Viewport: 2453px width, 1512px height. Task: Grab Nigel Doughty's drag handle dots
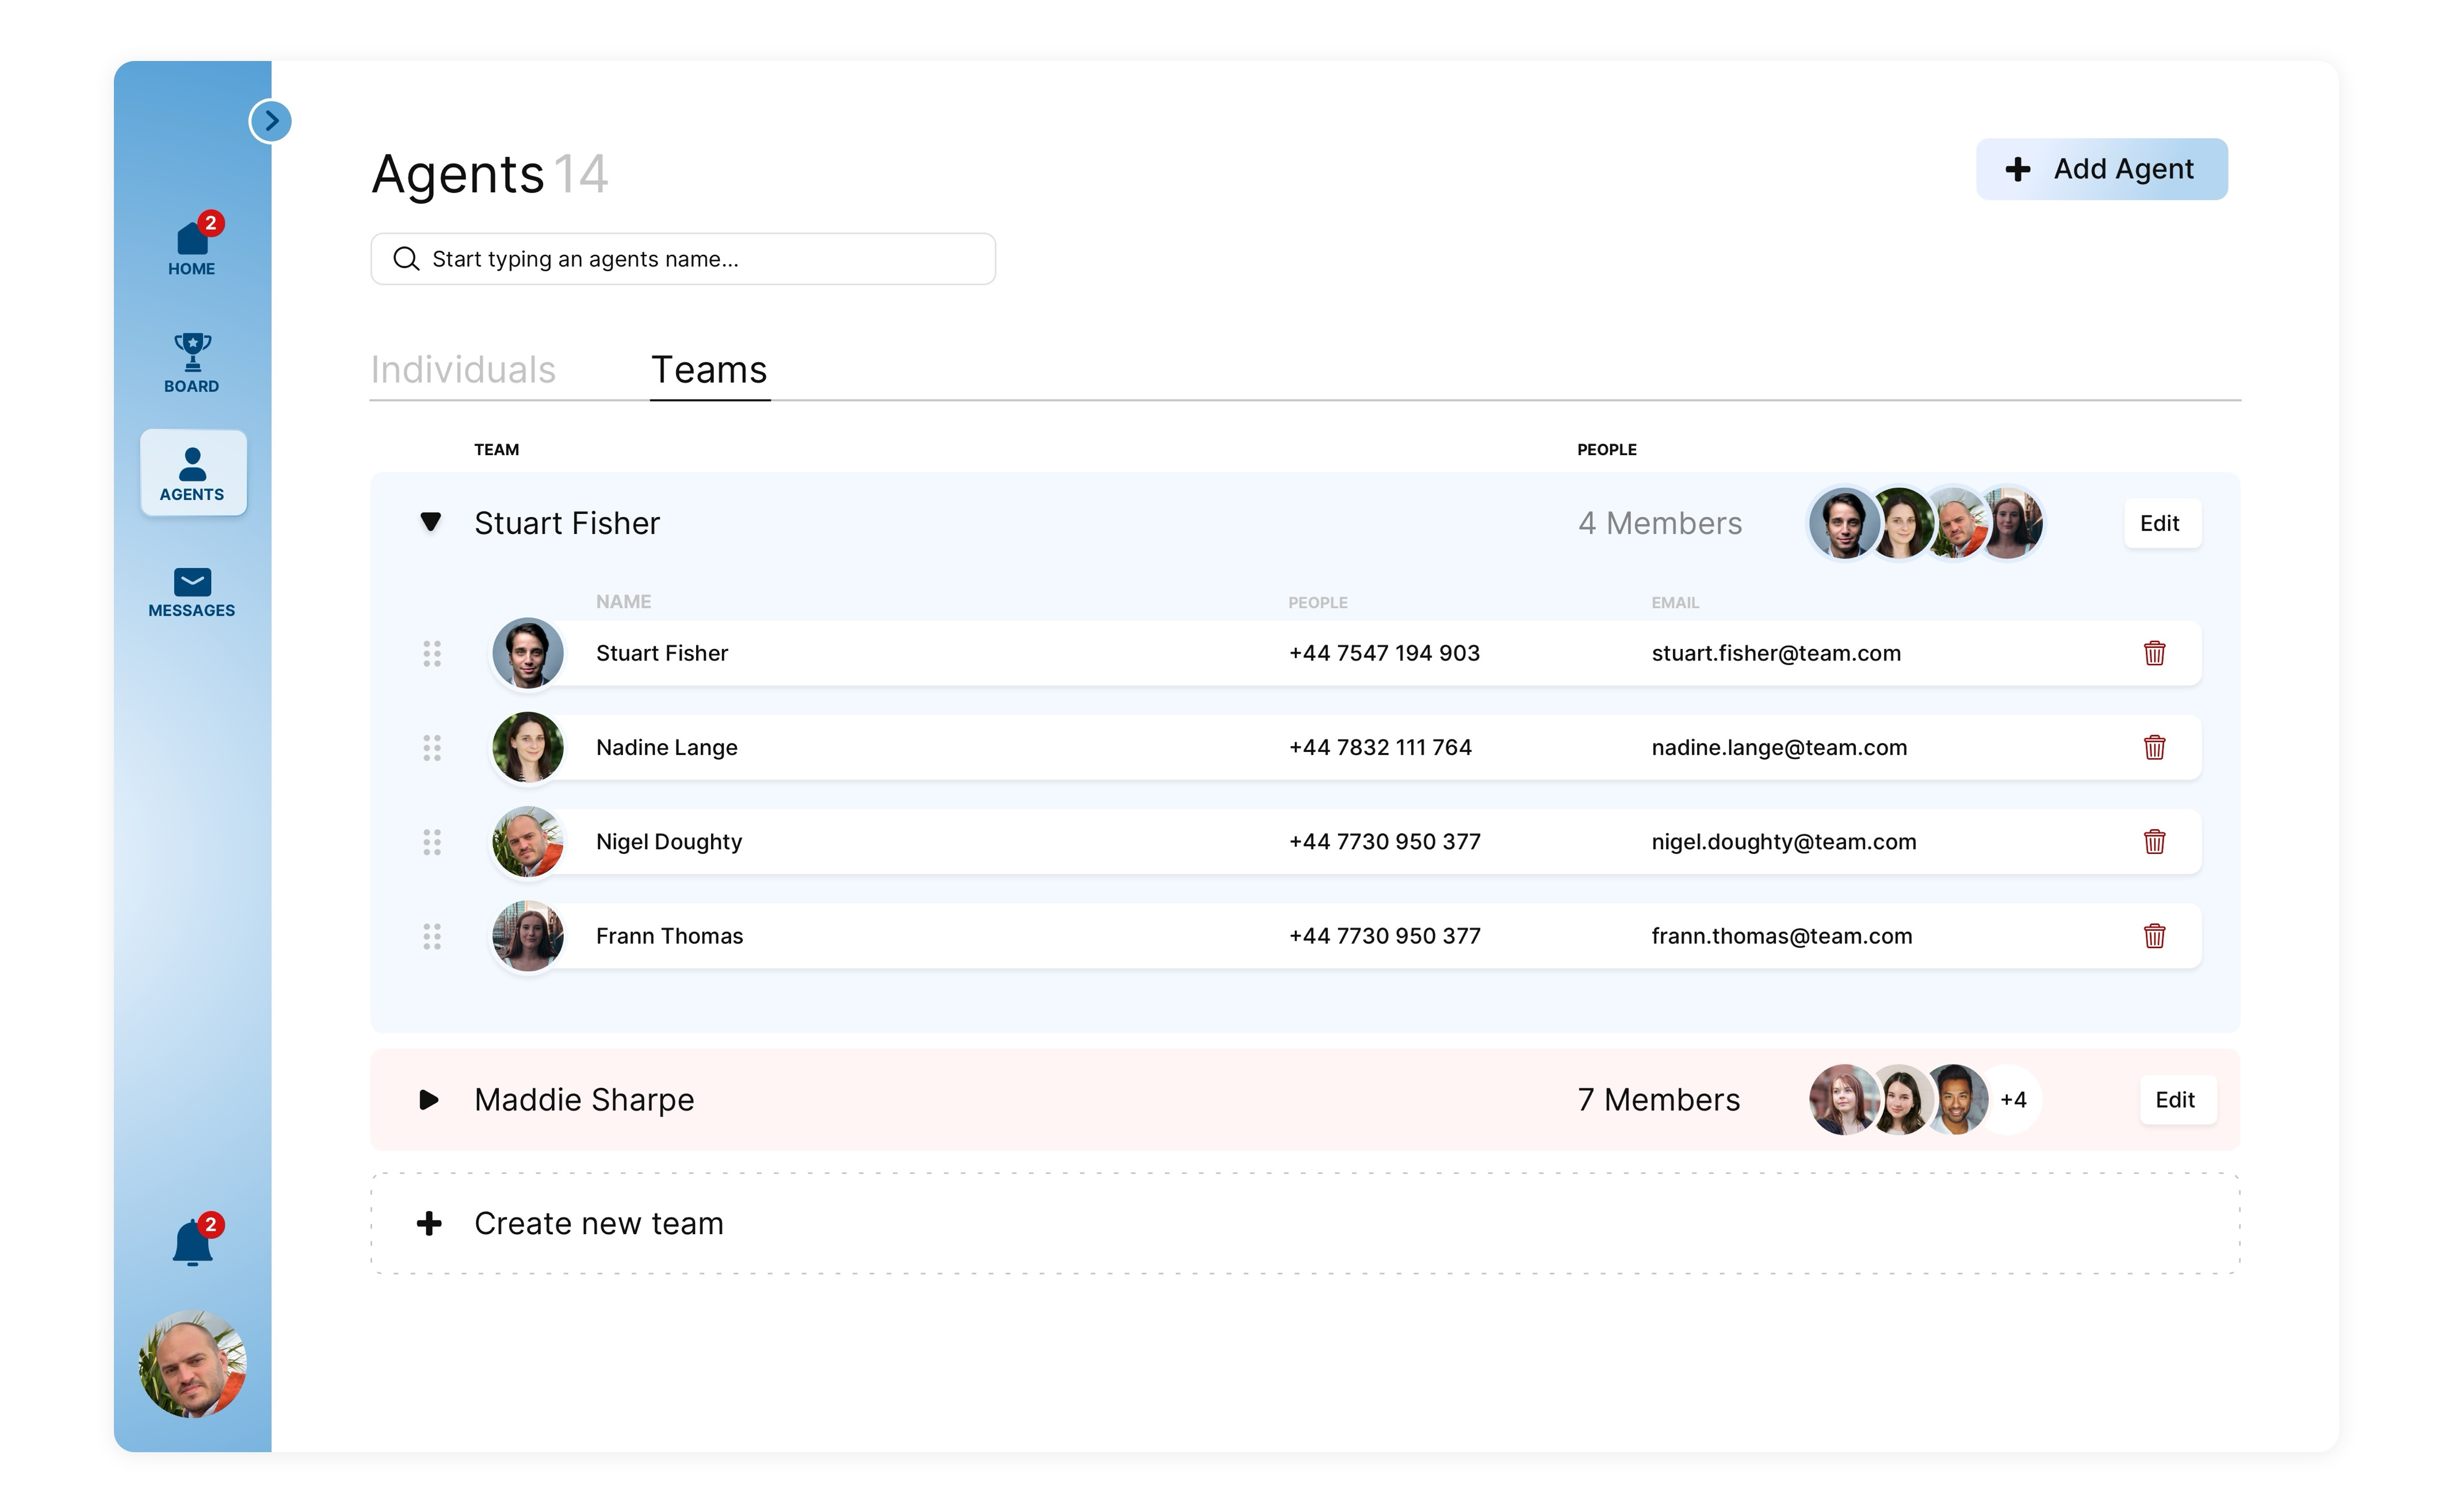pos(432,842)
